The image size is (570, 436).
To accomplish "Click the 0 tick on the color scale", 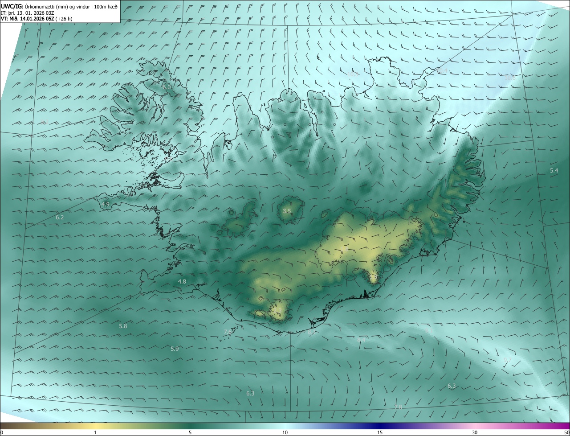I will [2, 432].
